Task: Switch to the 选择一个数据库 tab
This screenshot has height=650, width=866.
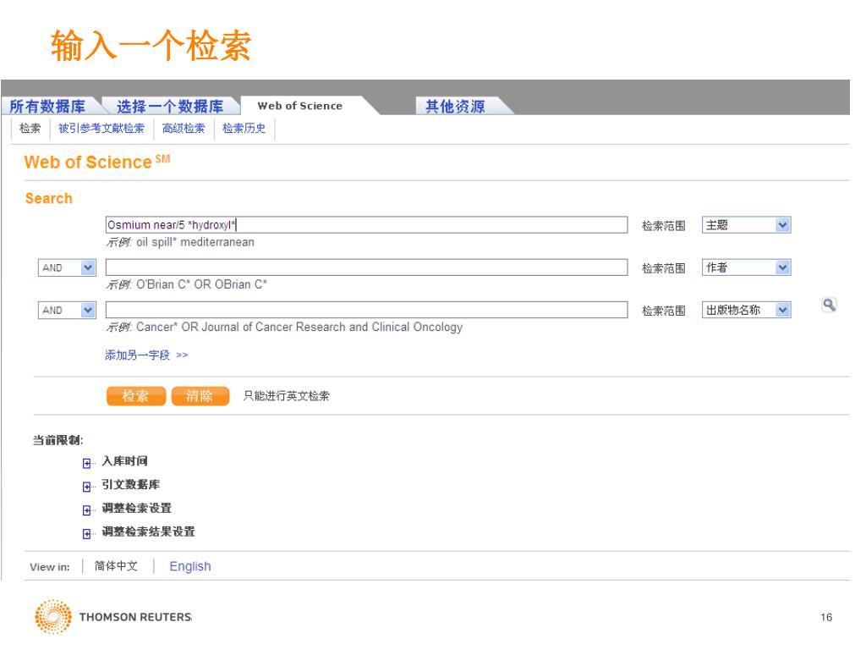Action: pos(170,106)
